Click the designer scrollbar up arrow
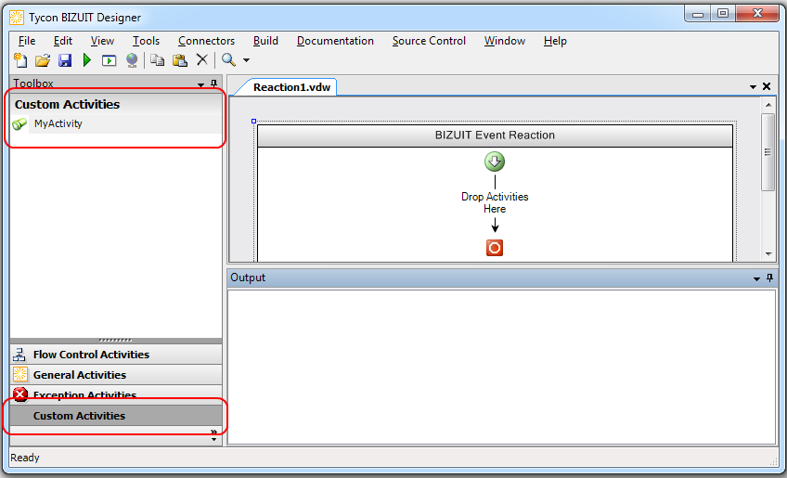This screenshot has width=787, height=478. click(768, 105)
